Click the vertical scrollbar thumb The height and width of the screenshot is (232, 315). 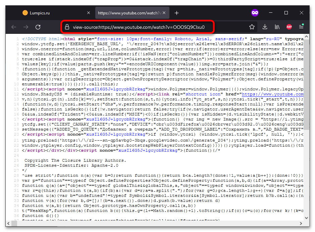[306, 84]
